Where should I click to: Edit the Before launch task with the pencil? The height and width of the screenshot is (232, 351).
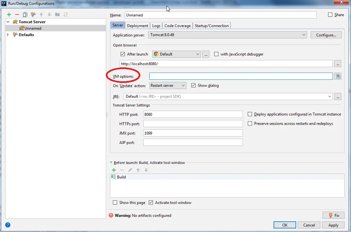[x=130, y=170]
